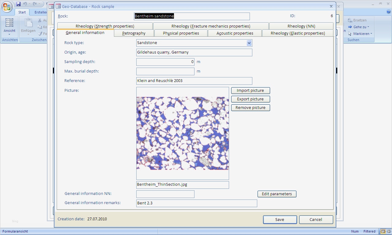Expand the Ansicht dropdown arrow
This screenshot has height=235, width=392.
tap(9, 34)
